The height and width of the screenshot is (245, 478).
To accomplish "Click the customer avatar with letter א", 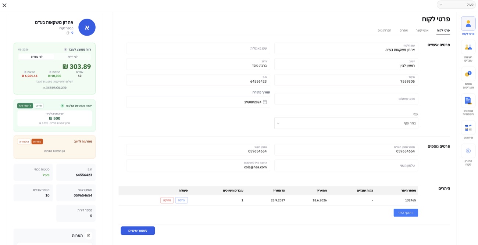I will (x=87, y=27).
